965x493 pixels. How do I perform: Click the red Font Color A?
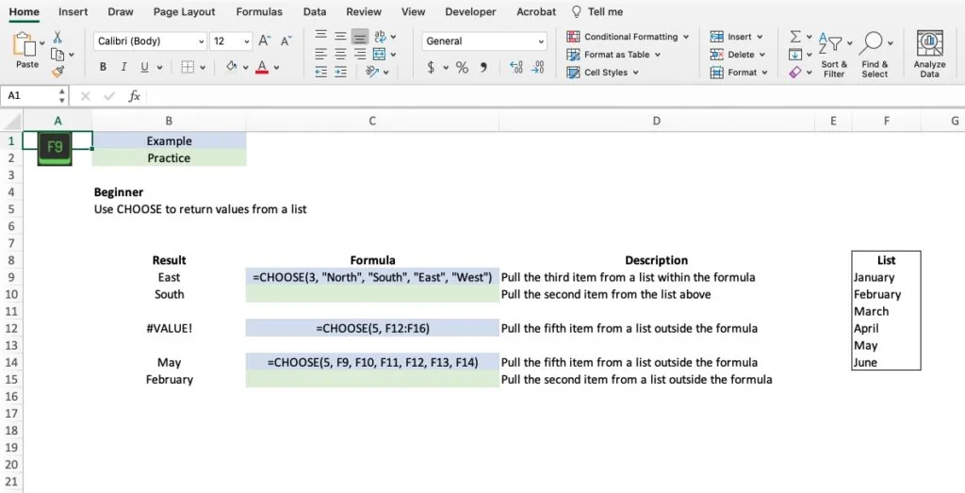(x=262, y=67)
